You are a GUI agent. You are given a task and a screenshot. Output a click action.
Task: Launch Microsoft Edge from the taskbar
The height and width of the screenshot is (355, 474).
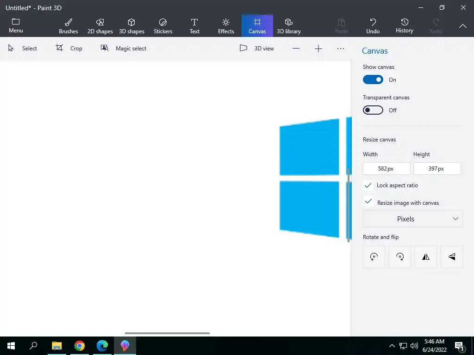pyautogui.click(x=102, y=346)
